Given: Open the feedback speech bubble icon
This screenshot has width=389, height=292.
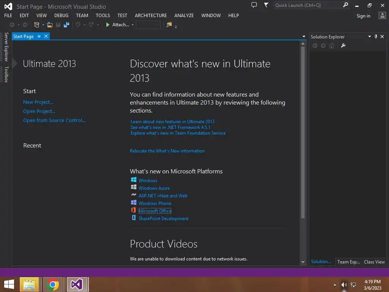Looking at the screenshot, I should point(254,5).
